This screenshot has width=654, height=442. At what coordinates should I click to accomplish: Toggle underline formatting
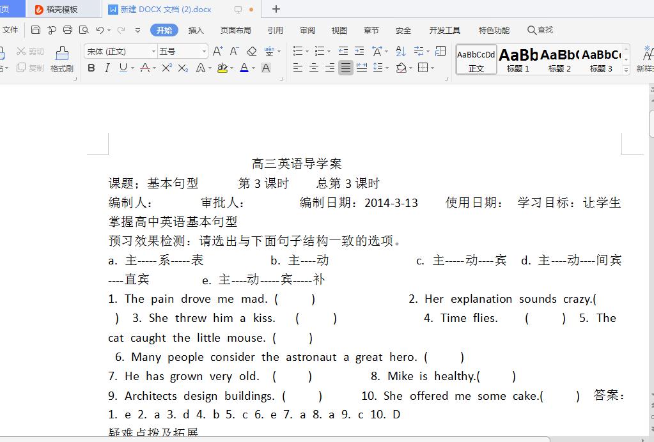coord(123,68)
